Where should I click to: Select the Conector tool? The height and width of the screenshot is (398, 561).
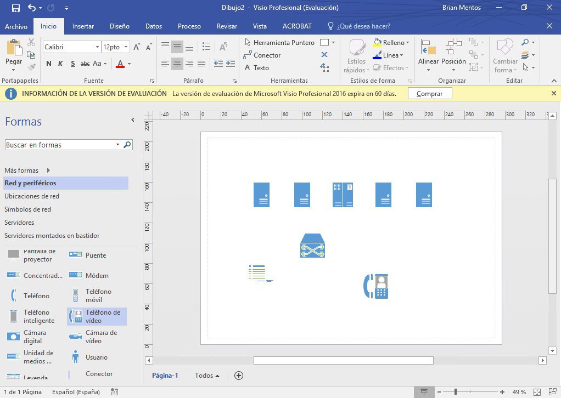(x=262, y=55)
